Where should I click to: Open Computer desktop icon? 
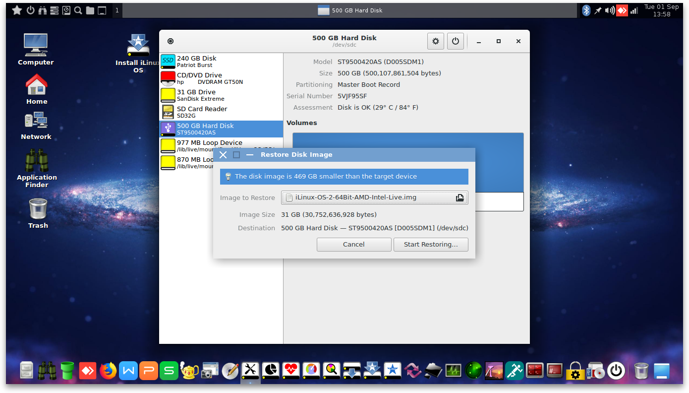(36, 50)
